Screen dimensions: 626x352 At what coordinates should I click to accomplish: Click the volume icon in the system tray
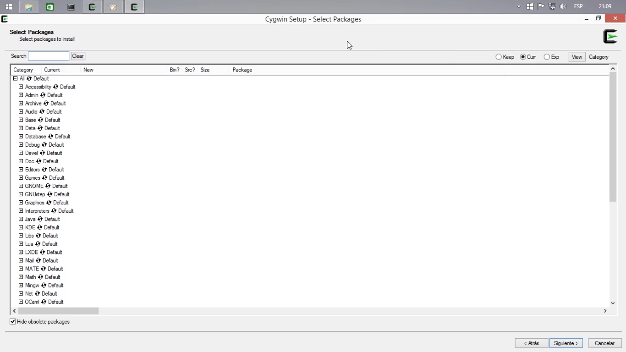(563, 6)
